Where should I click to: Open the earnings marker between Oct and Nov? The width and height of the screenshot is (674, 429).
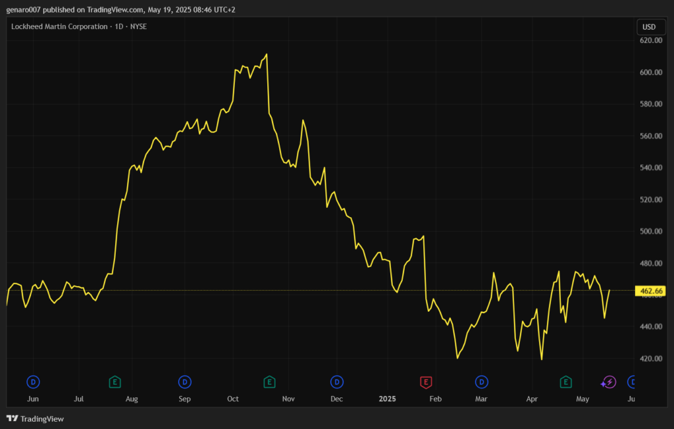tap(269, 382)
